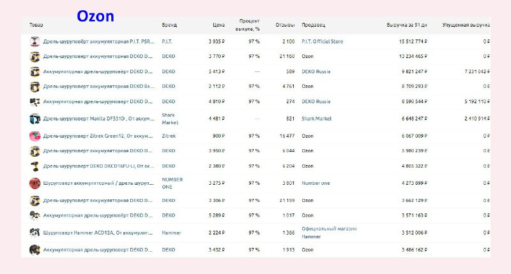Open seller DEKO Russia in 8 590 544 ₽ row

(x=316, y=102)
